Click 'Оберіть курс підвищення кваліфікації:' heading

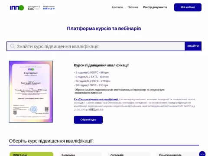(x=51, y=141)
